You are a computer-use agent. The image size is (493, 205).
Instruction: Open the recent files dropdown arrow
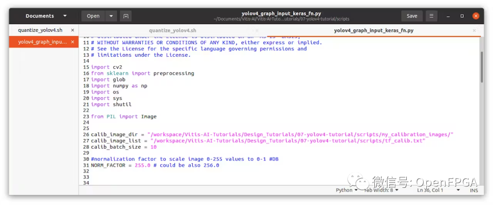coord(111,16)
